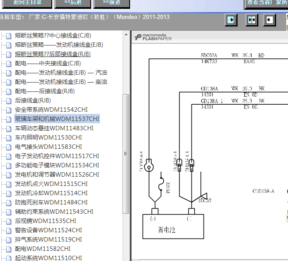This screenshot has width=288, height=261.
Task: Click the Macromedia FlashPaper logo
Action: click(x=153, y=37)
